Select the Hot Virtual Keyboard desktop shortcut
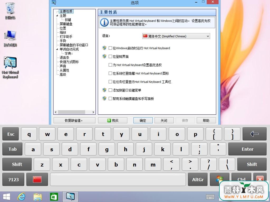This screenshot has height=202, width=270. coord(10,68)
